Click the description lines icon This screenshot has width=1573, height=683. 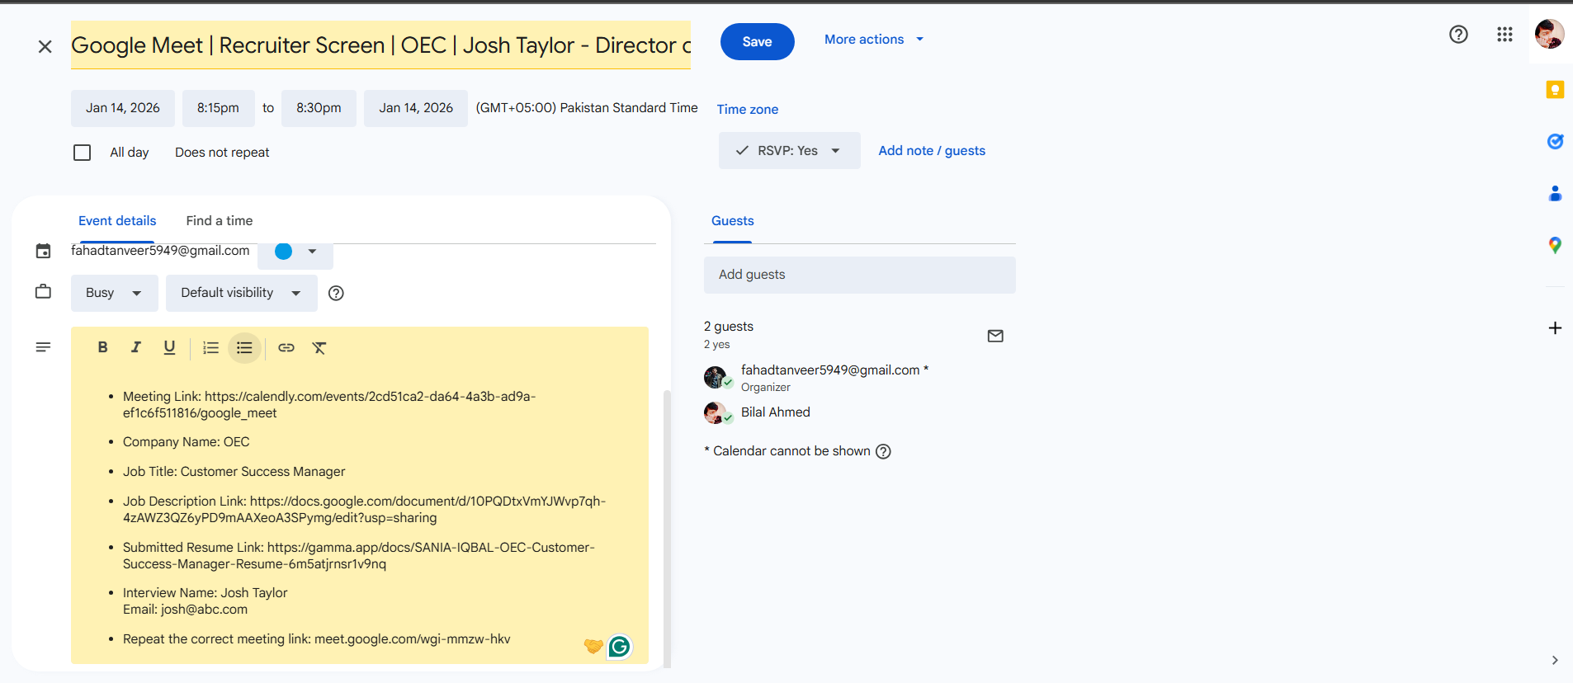coord(43,347)
